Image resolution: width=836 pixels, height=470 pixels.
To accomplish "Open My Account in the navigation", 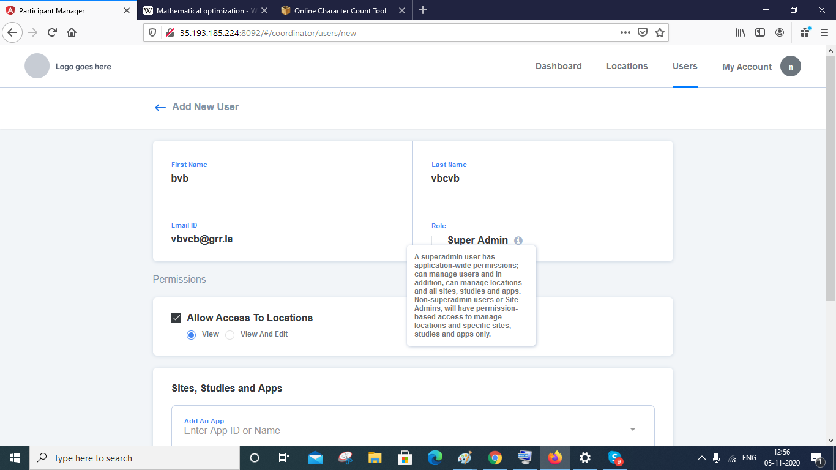I will pos(747,66).
